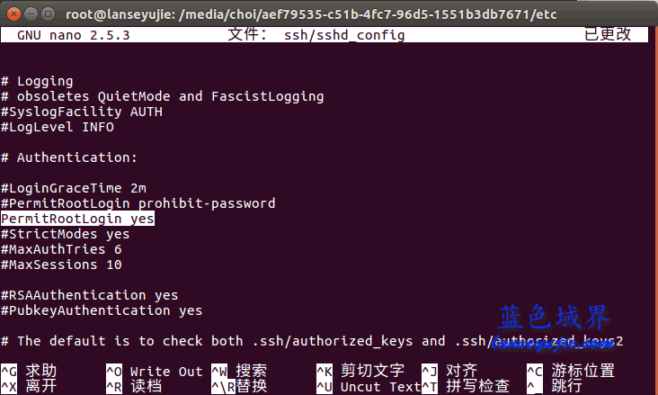The height and width of the screenshot is (395, 658).
Task: Click the ^C cursor position shortcut
Action: click(x=571, y=371)
